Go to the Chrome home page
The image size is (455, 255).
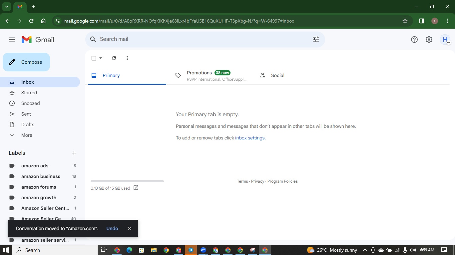coord(43,21)
